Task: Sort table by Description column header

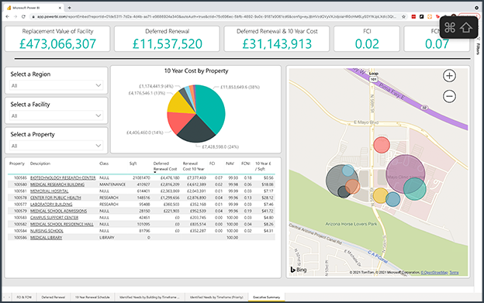Action: click(x=40, y=164)
